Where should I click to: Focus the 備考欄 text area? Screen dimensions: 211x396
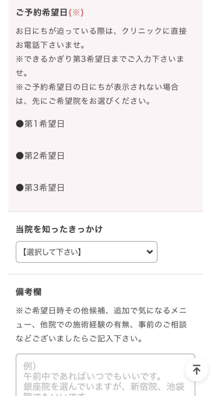pyautogui.click(x=106, y=375)
